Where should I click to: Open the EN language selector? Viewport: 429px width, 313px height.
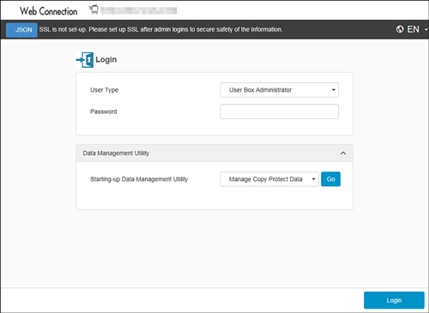(x=412, y=29)
